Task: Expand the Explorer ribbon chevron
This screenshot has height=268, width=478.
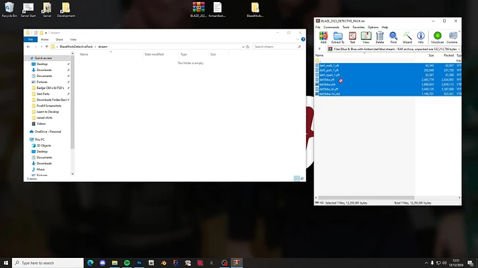Action: pos(297,40)
